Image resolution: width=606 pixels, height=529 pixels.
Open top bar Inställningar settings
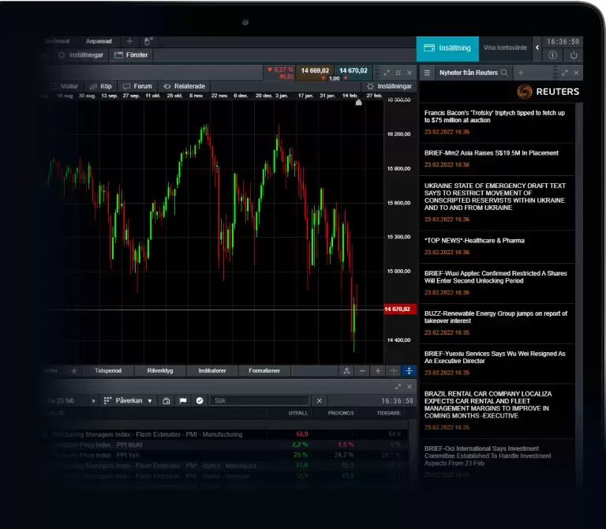80,55
